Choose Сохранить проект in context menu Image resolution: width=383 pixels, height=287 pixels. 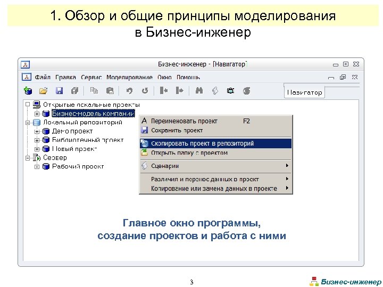pos(215,130)
